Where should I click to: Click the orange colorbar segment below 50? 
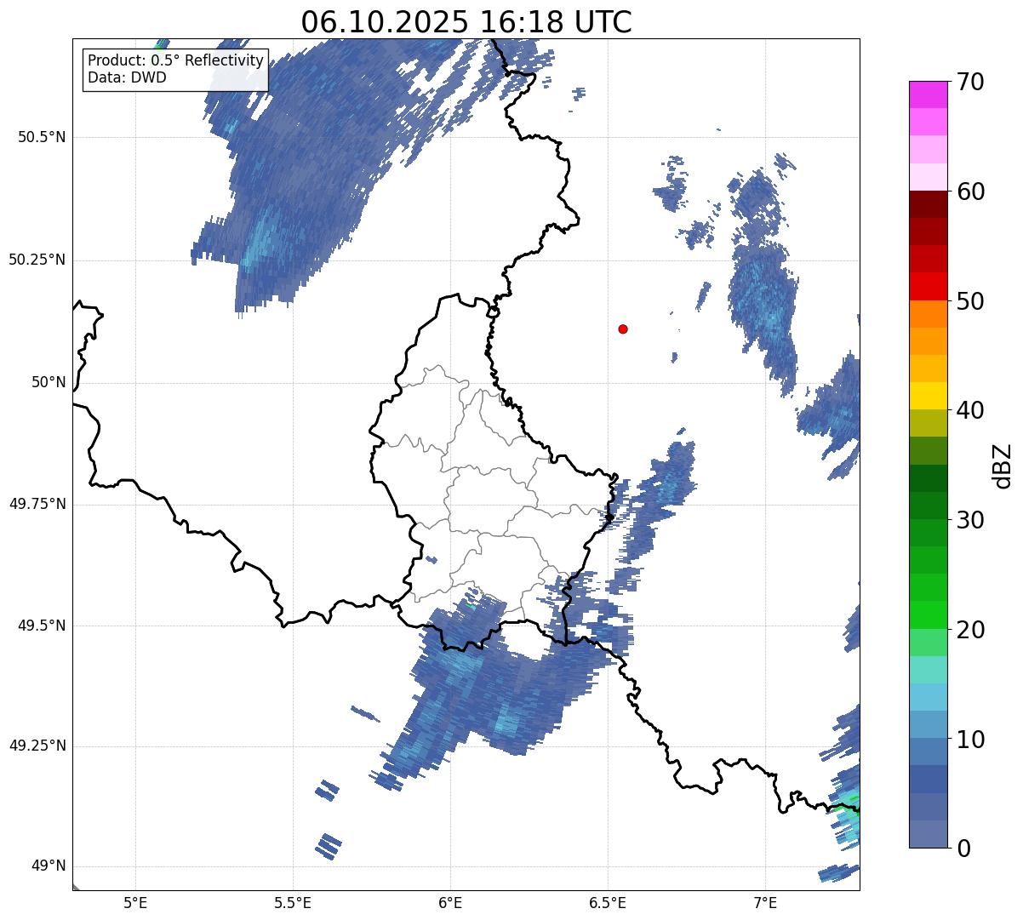[x=928, y=314]
